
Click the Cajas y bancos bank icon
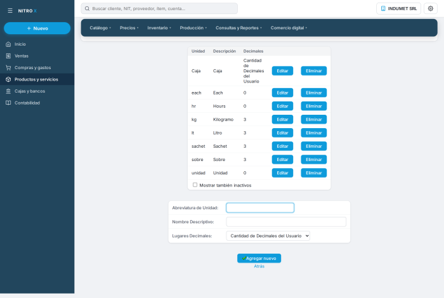[8, 91]
